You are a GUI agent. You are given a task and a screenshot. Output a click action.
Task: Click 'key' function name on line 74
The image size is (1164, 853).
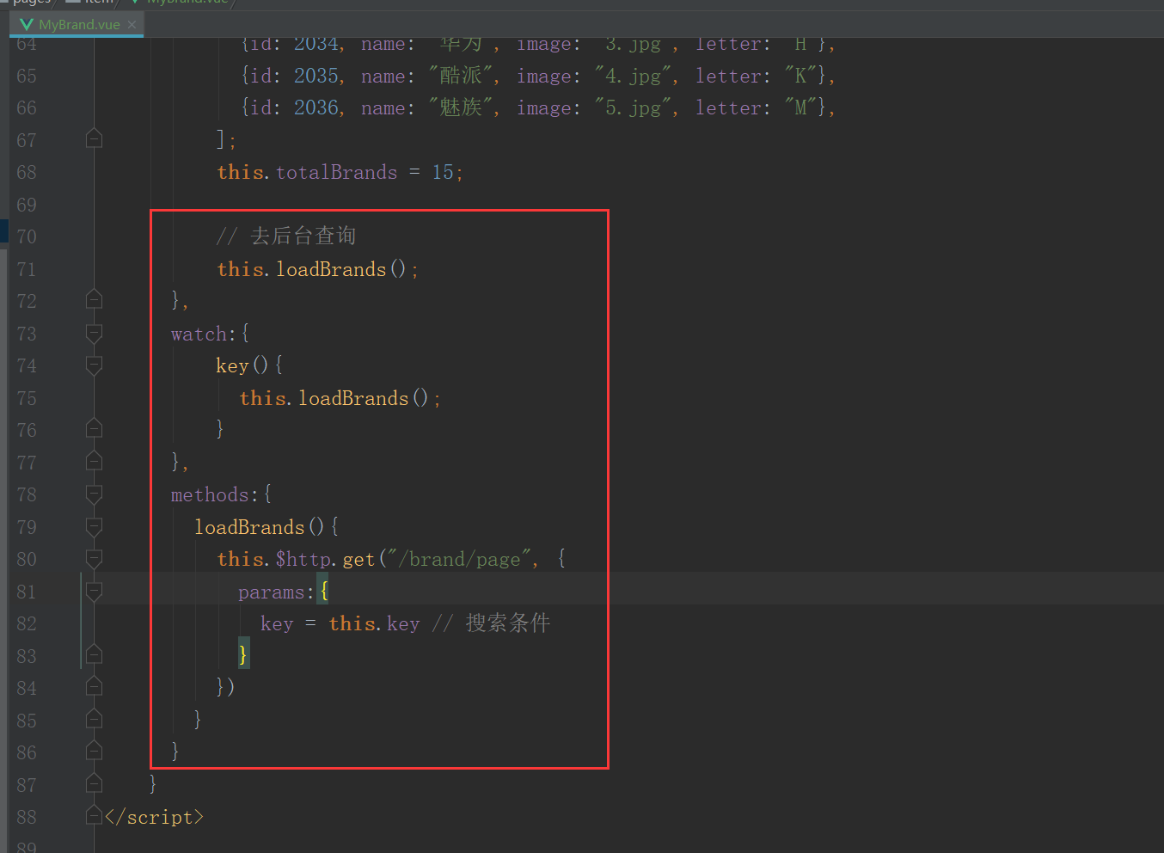pos(232,365)
